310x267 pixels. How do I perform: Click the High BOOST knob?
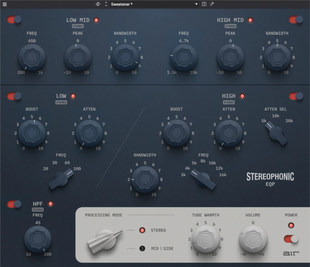(176, 133)
